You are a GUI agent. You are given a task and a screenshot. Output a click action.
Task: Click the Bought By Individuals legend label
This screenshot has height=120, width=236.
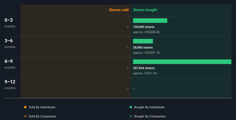[x=149, y=107]
